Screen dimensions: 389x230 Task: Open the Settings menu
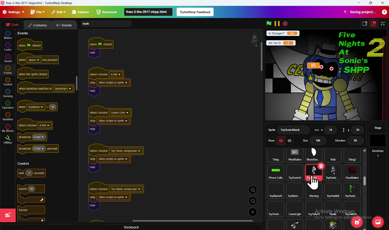tap(13, 12)
